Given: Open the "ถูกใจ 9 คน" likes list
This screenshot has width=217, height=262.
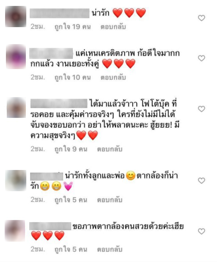Looking at the screenshot, I should (71, 149).
